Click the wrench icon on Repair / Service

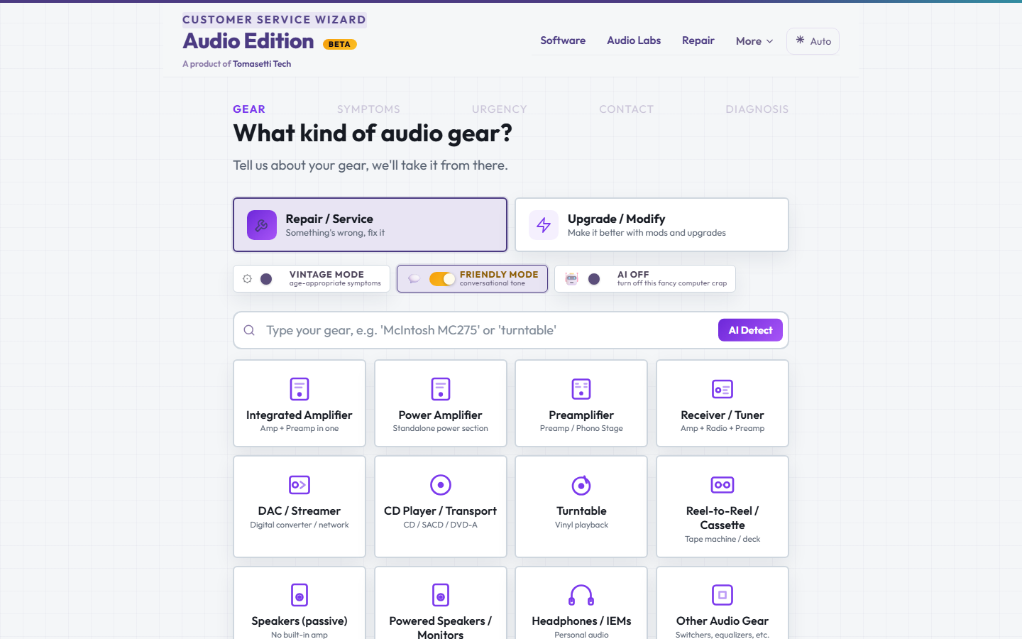(x=262, y=225)
